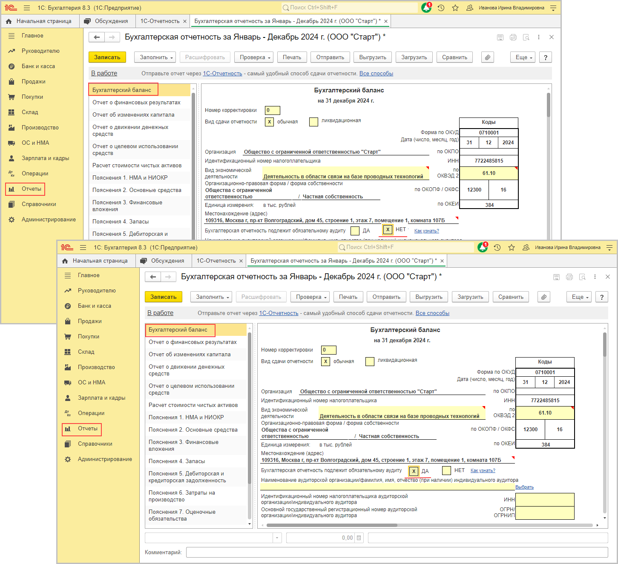Toggle обычная checkbox in front window
The image size is (618, 564).
[x=325, y=361]
